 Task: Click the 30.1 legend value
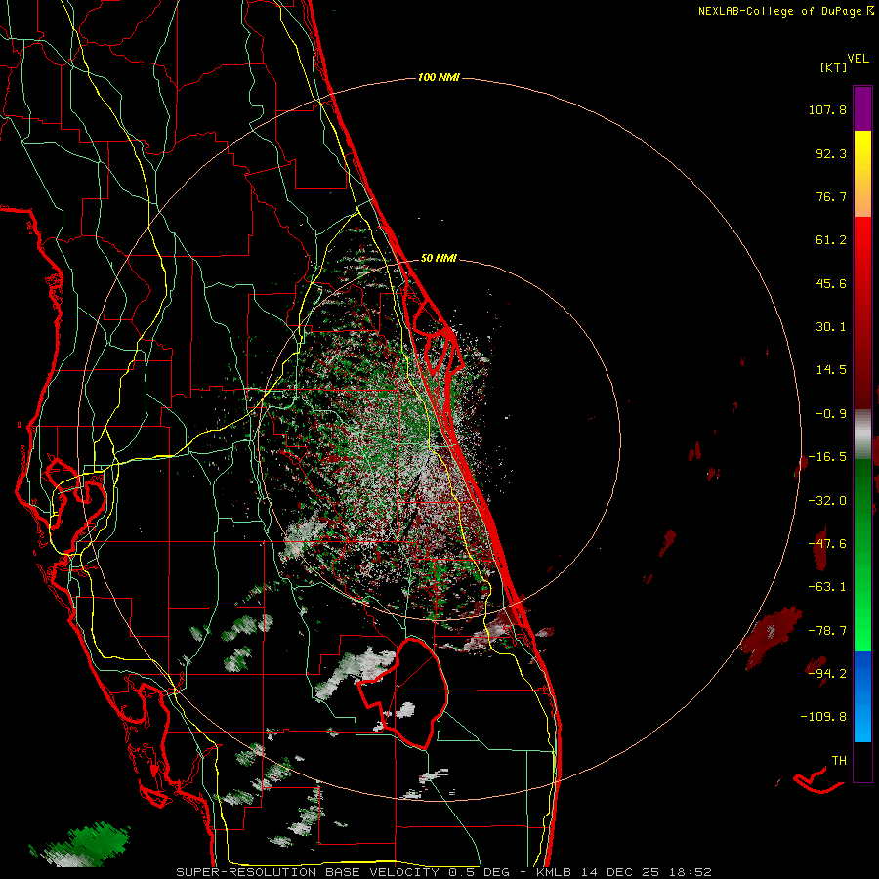point(831,327)
